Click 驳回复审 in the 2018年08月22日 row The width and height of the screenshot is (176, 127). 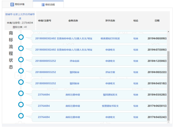(x=75, y=72)
